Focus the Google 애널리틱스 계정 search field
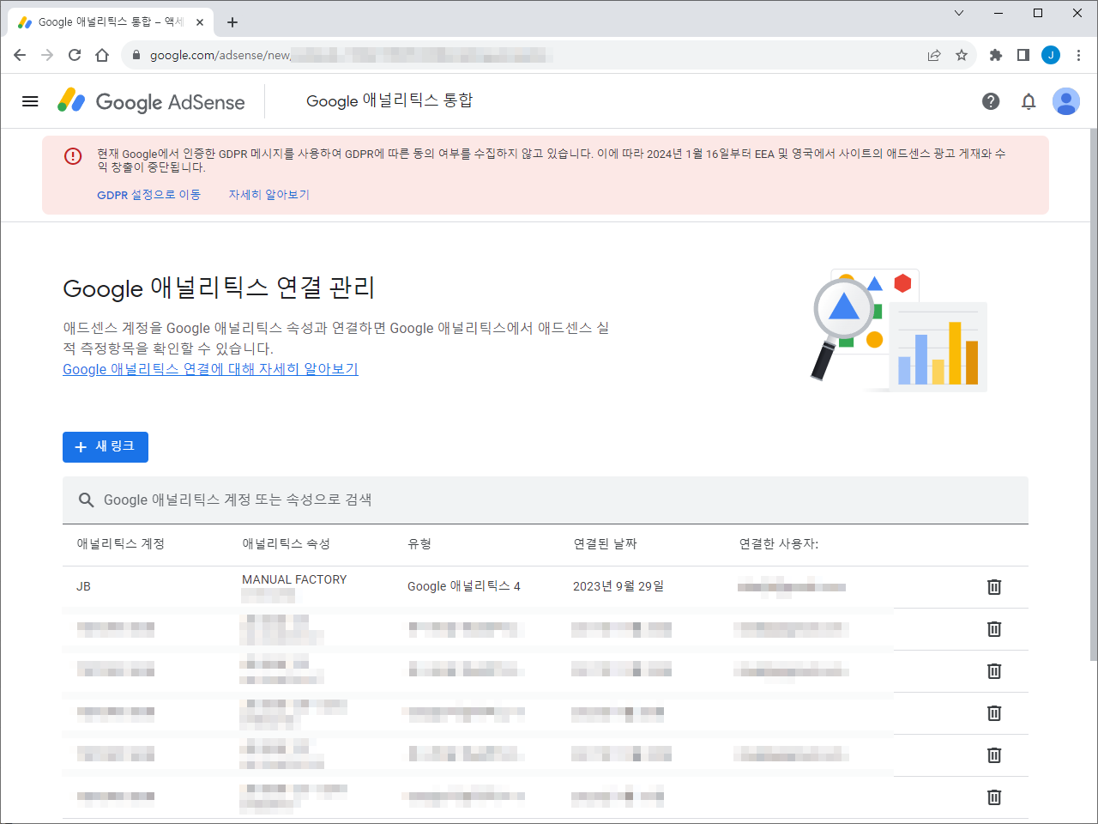 (546, 500)
